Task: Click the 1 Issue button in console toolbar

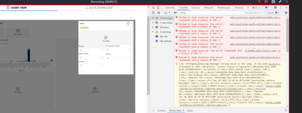Action: pos(272,13)
